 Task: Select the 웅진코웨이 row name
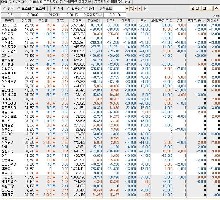[x=9, y=108]
